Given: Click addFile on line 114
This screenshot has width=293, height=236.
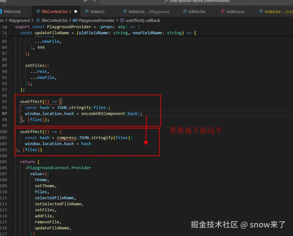Looking at the screenshot, I should point(43,216).
